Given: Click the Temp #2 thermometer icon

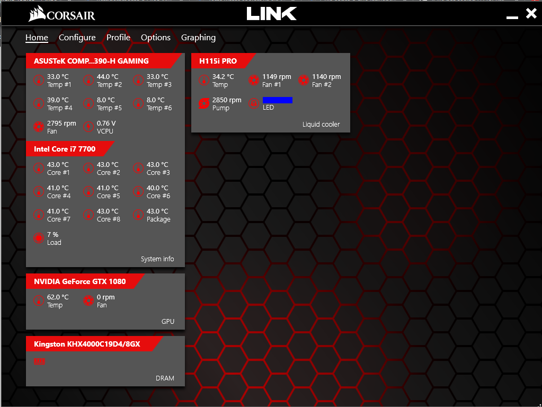Looking at the screenshot, I should [x=88, y=80].
